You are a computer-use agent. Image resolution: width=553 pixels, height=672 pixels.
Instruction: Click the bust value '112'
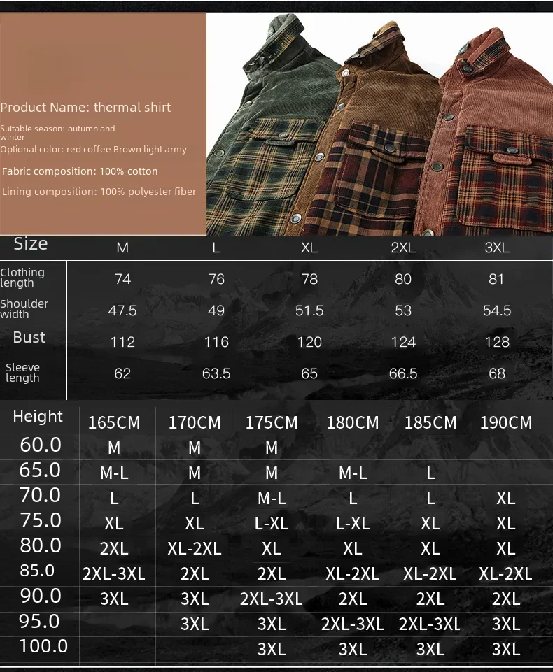coord(122,342)
